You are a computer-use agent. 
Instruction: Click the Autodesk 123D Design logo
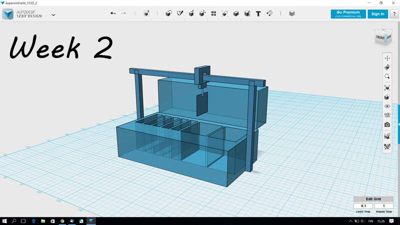pos(7,14)
